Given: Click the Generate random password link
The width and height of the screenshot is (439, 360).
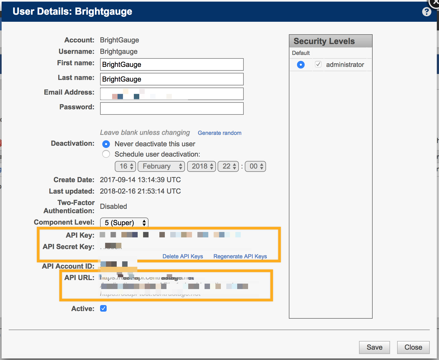Looking at the screenshot, I should click(219, 133).
